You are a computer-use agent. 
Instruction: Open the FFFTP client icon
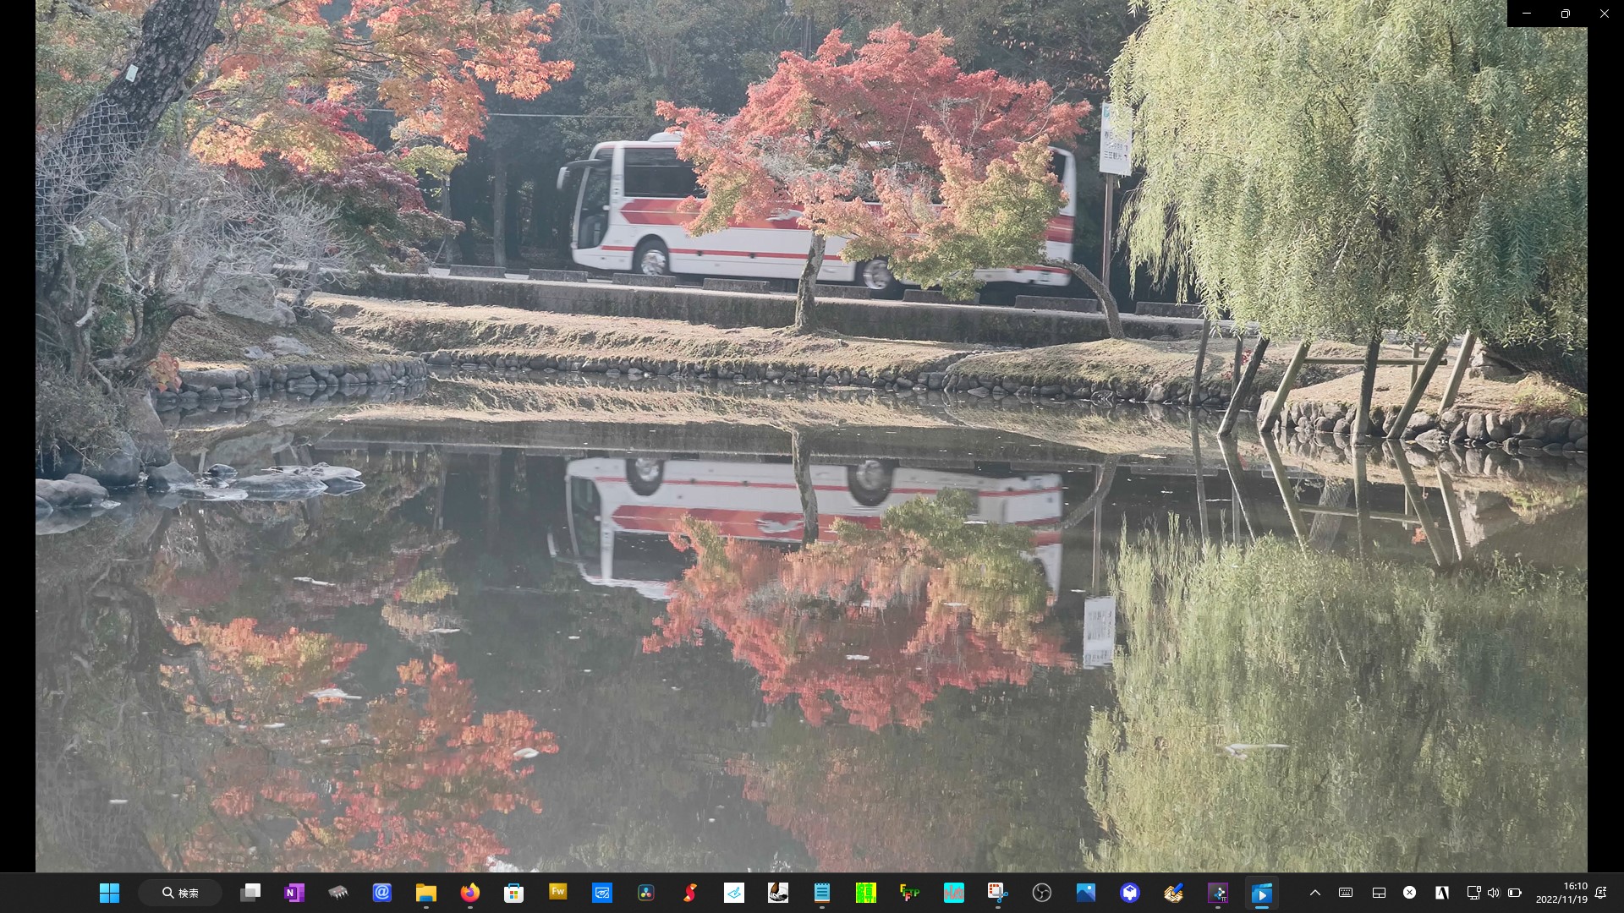click(x=909, y=893)
